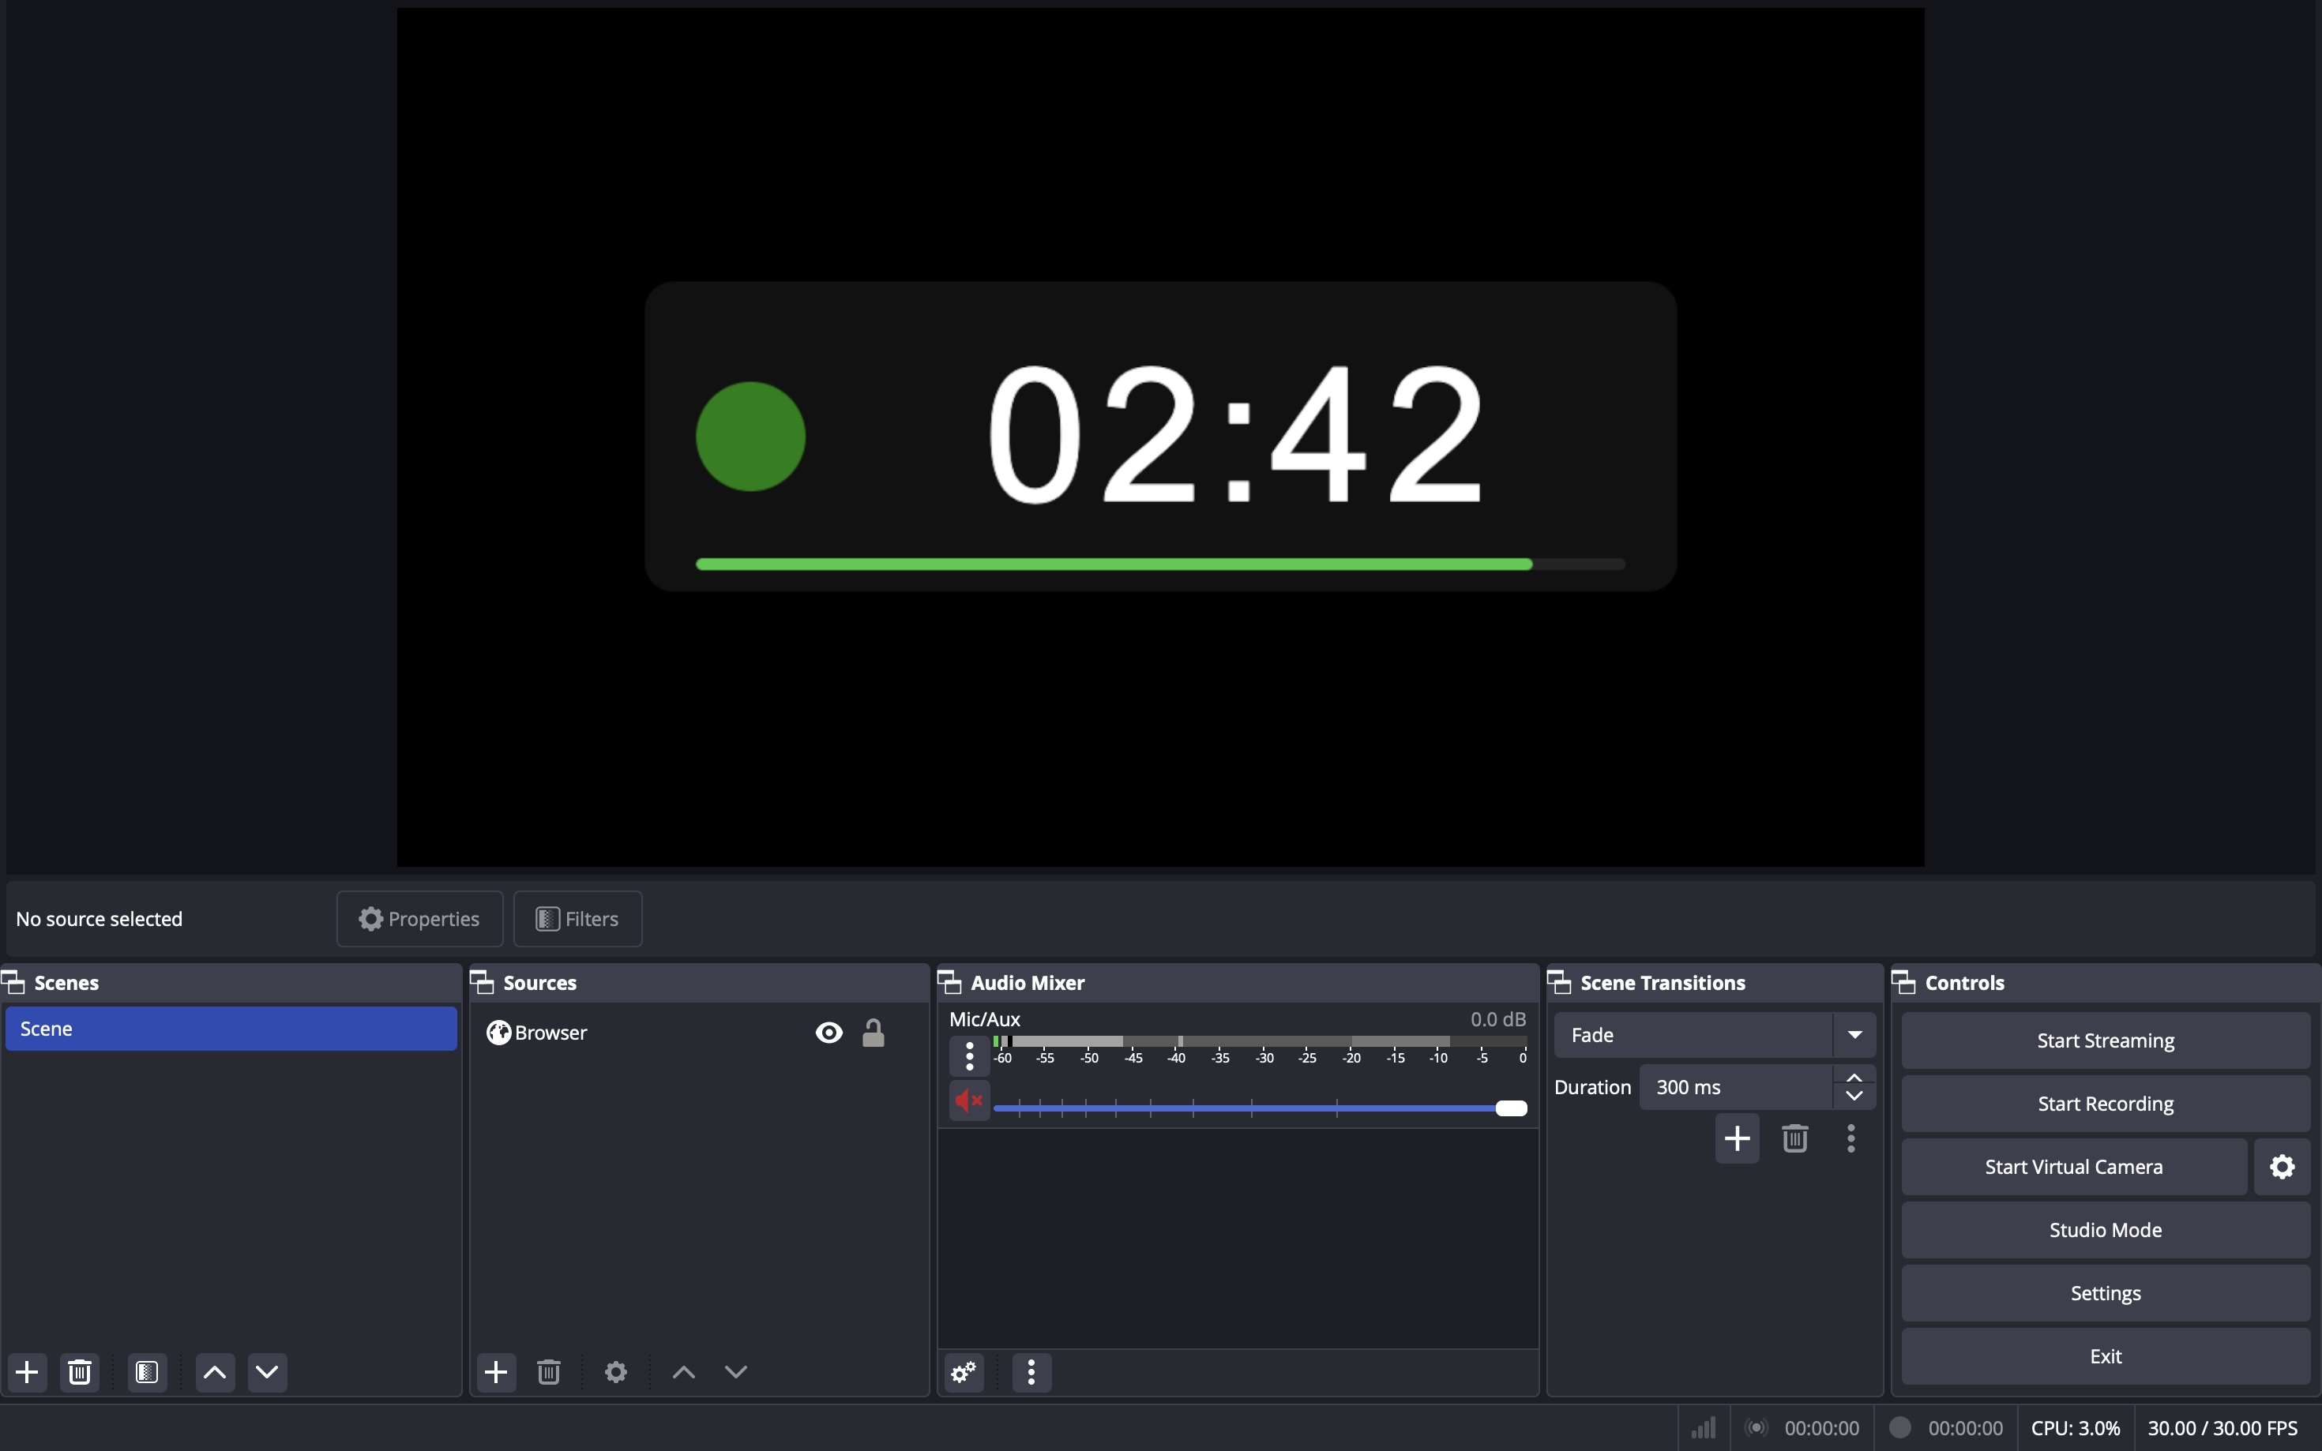Open virtual camera settings gear

2282,1166
